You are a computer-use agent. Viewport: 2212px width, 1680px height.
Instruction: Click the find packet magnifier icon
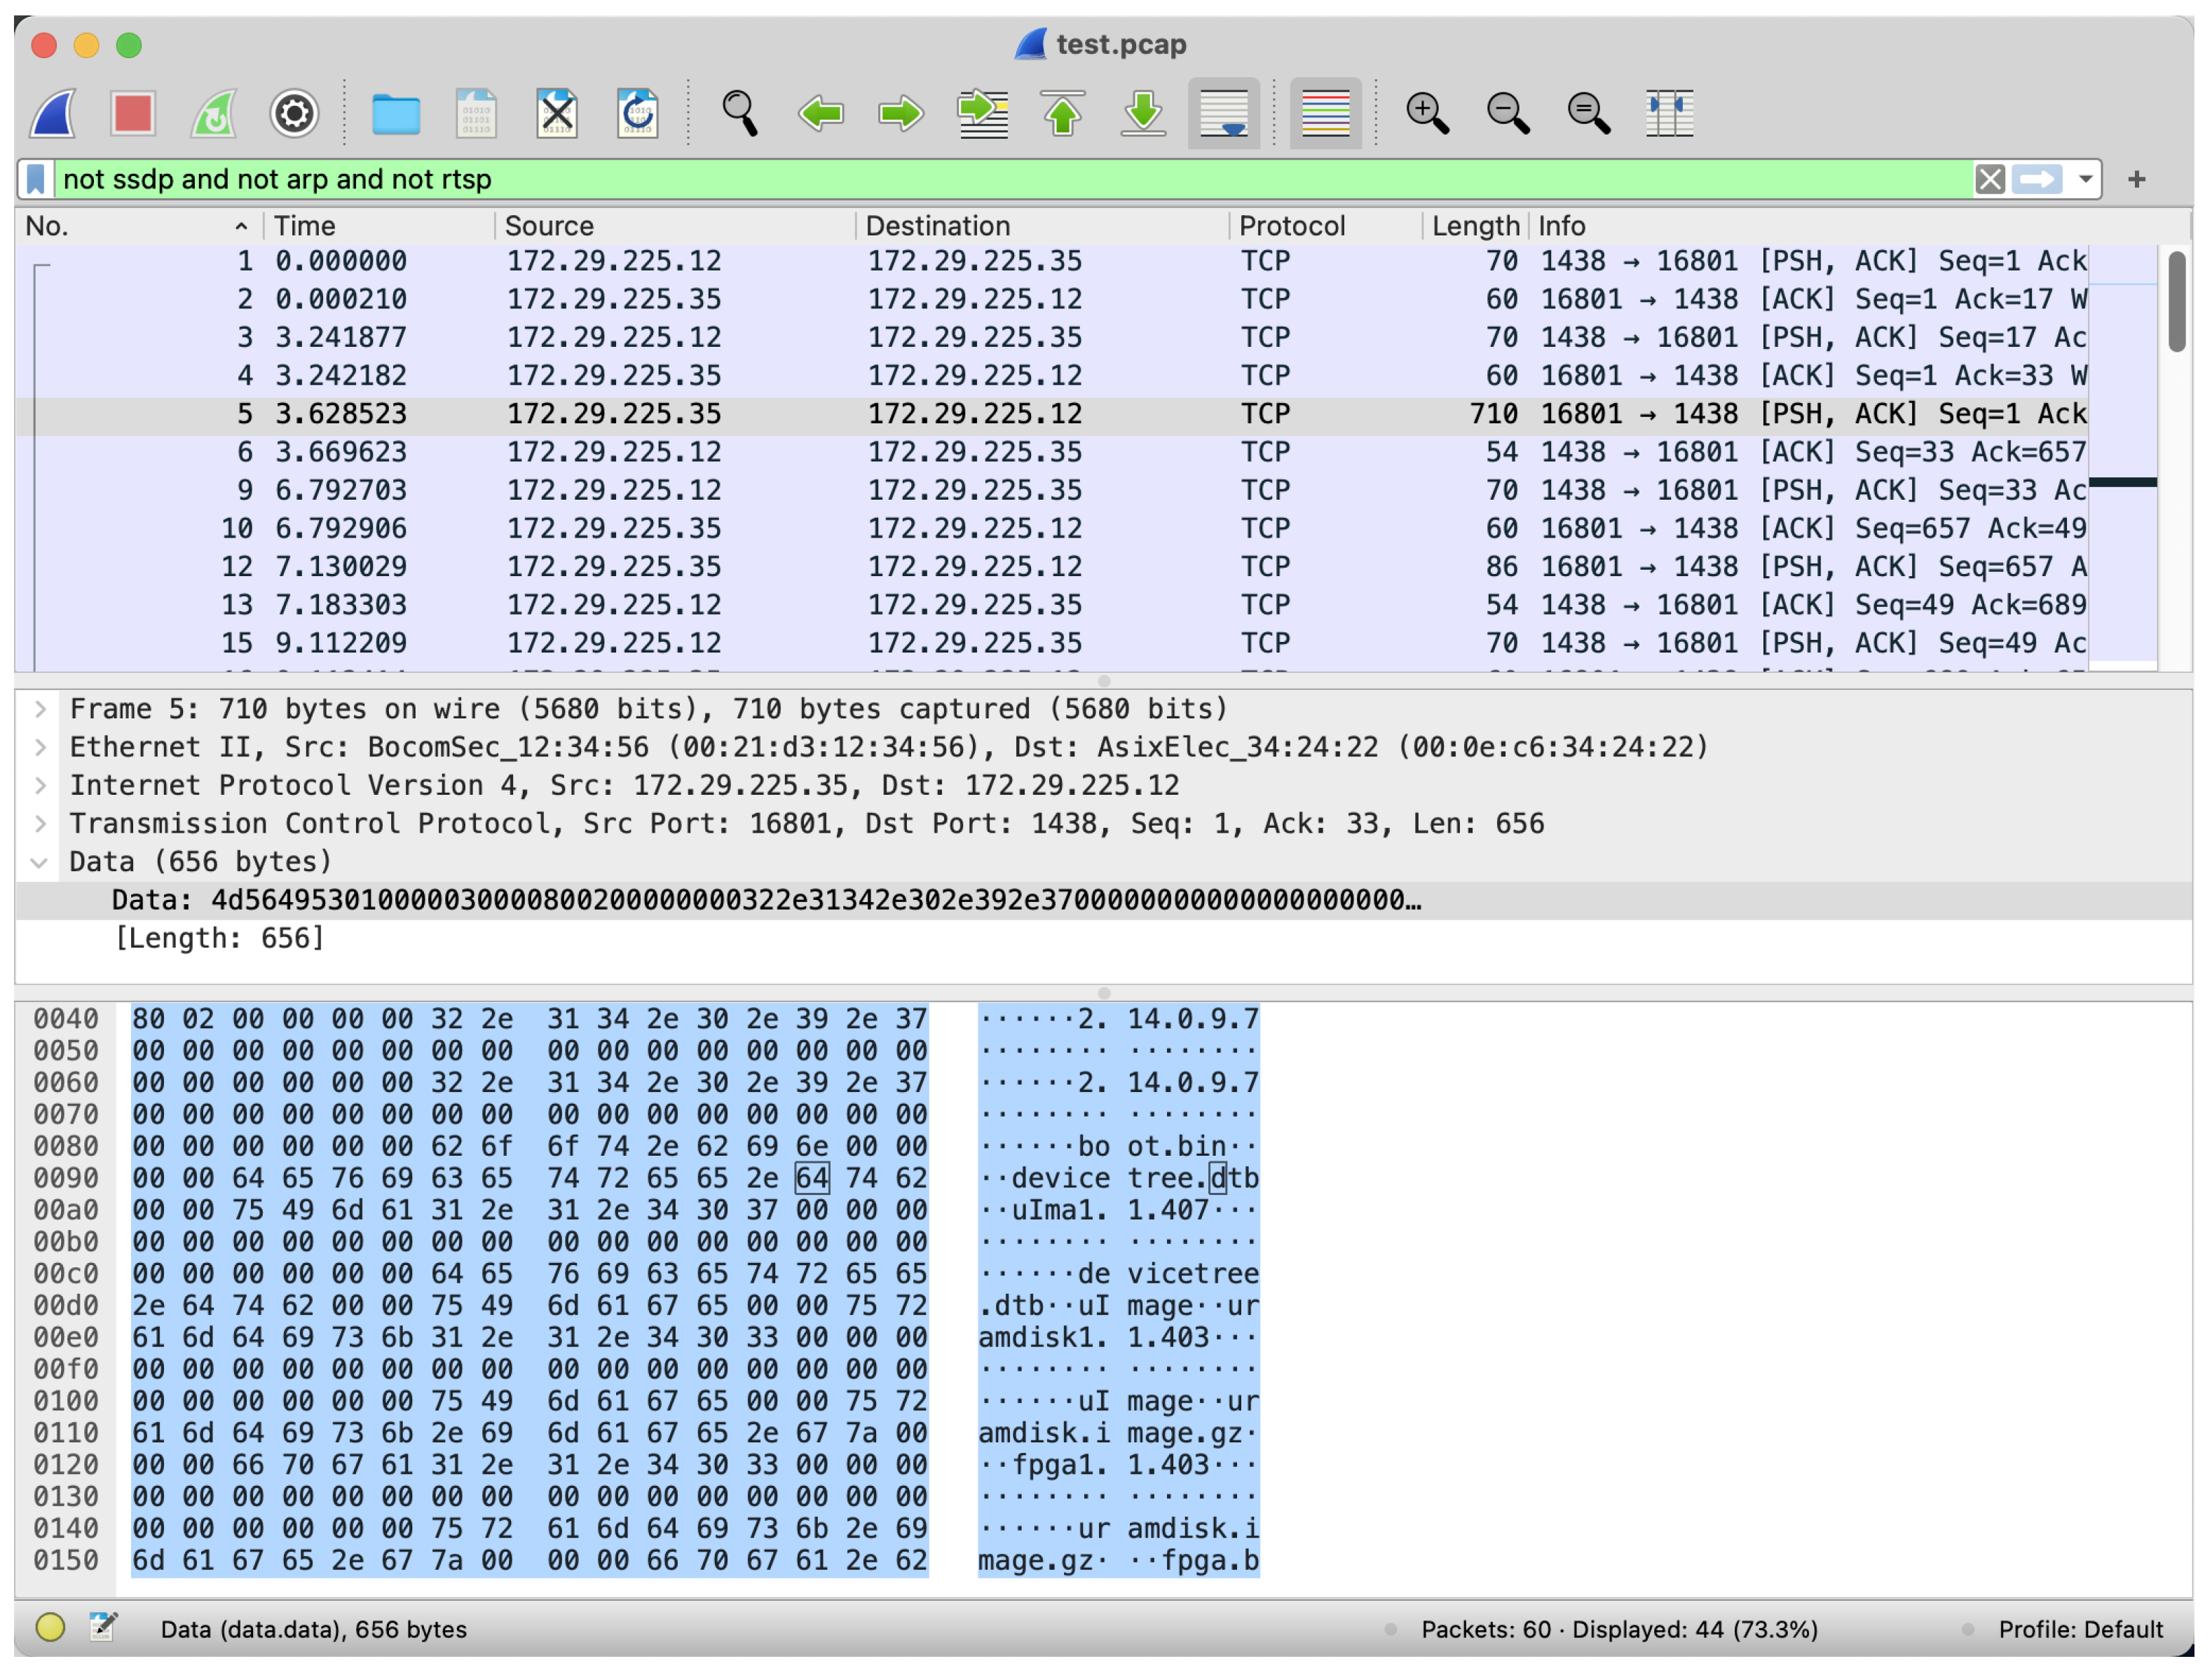point(740,113)
